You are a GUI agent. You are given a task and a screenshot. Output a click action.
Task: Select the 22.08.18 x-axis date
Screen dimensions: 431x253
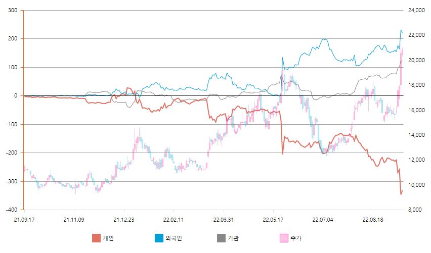click(372, 220)
